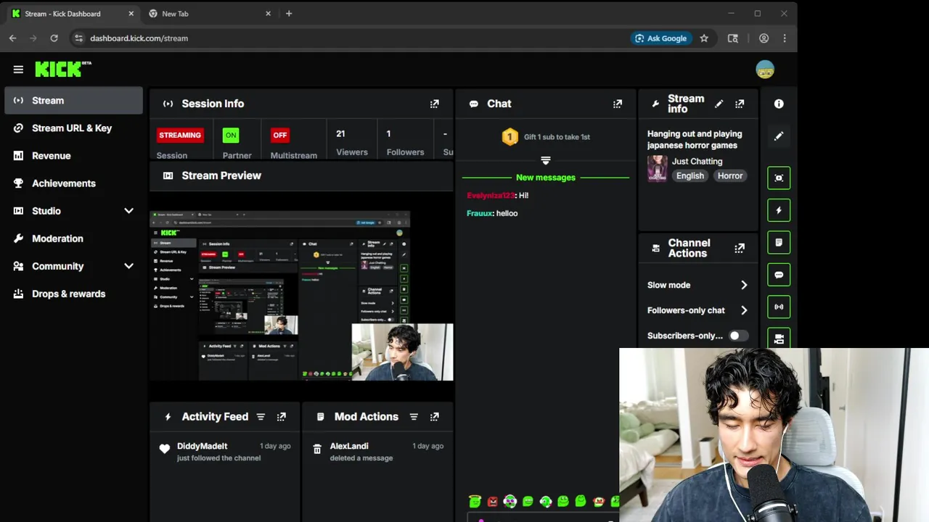The image size is (929, 522).
Task: Expand the Studio sidebar section
Action: pyautogui.click(x=128, y=211)
